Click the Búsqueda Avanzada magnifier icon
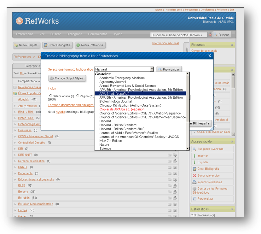This screenshot has height=234, width=261. click(x=194, y=149)
